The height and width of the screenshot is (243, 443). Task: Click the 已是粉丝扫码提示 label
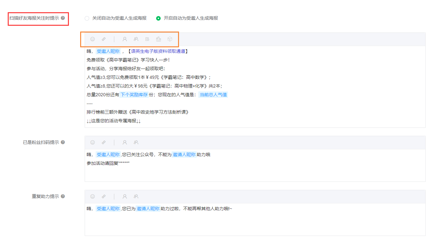click(41, 142)
